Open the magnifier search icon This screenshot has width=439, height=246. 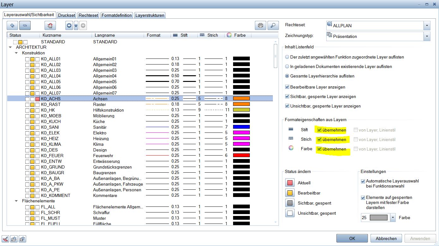click(x=273, y=26)
